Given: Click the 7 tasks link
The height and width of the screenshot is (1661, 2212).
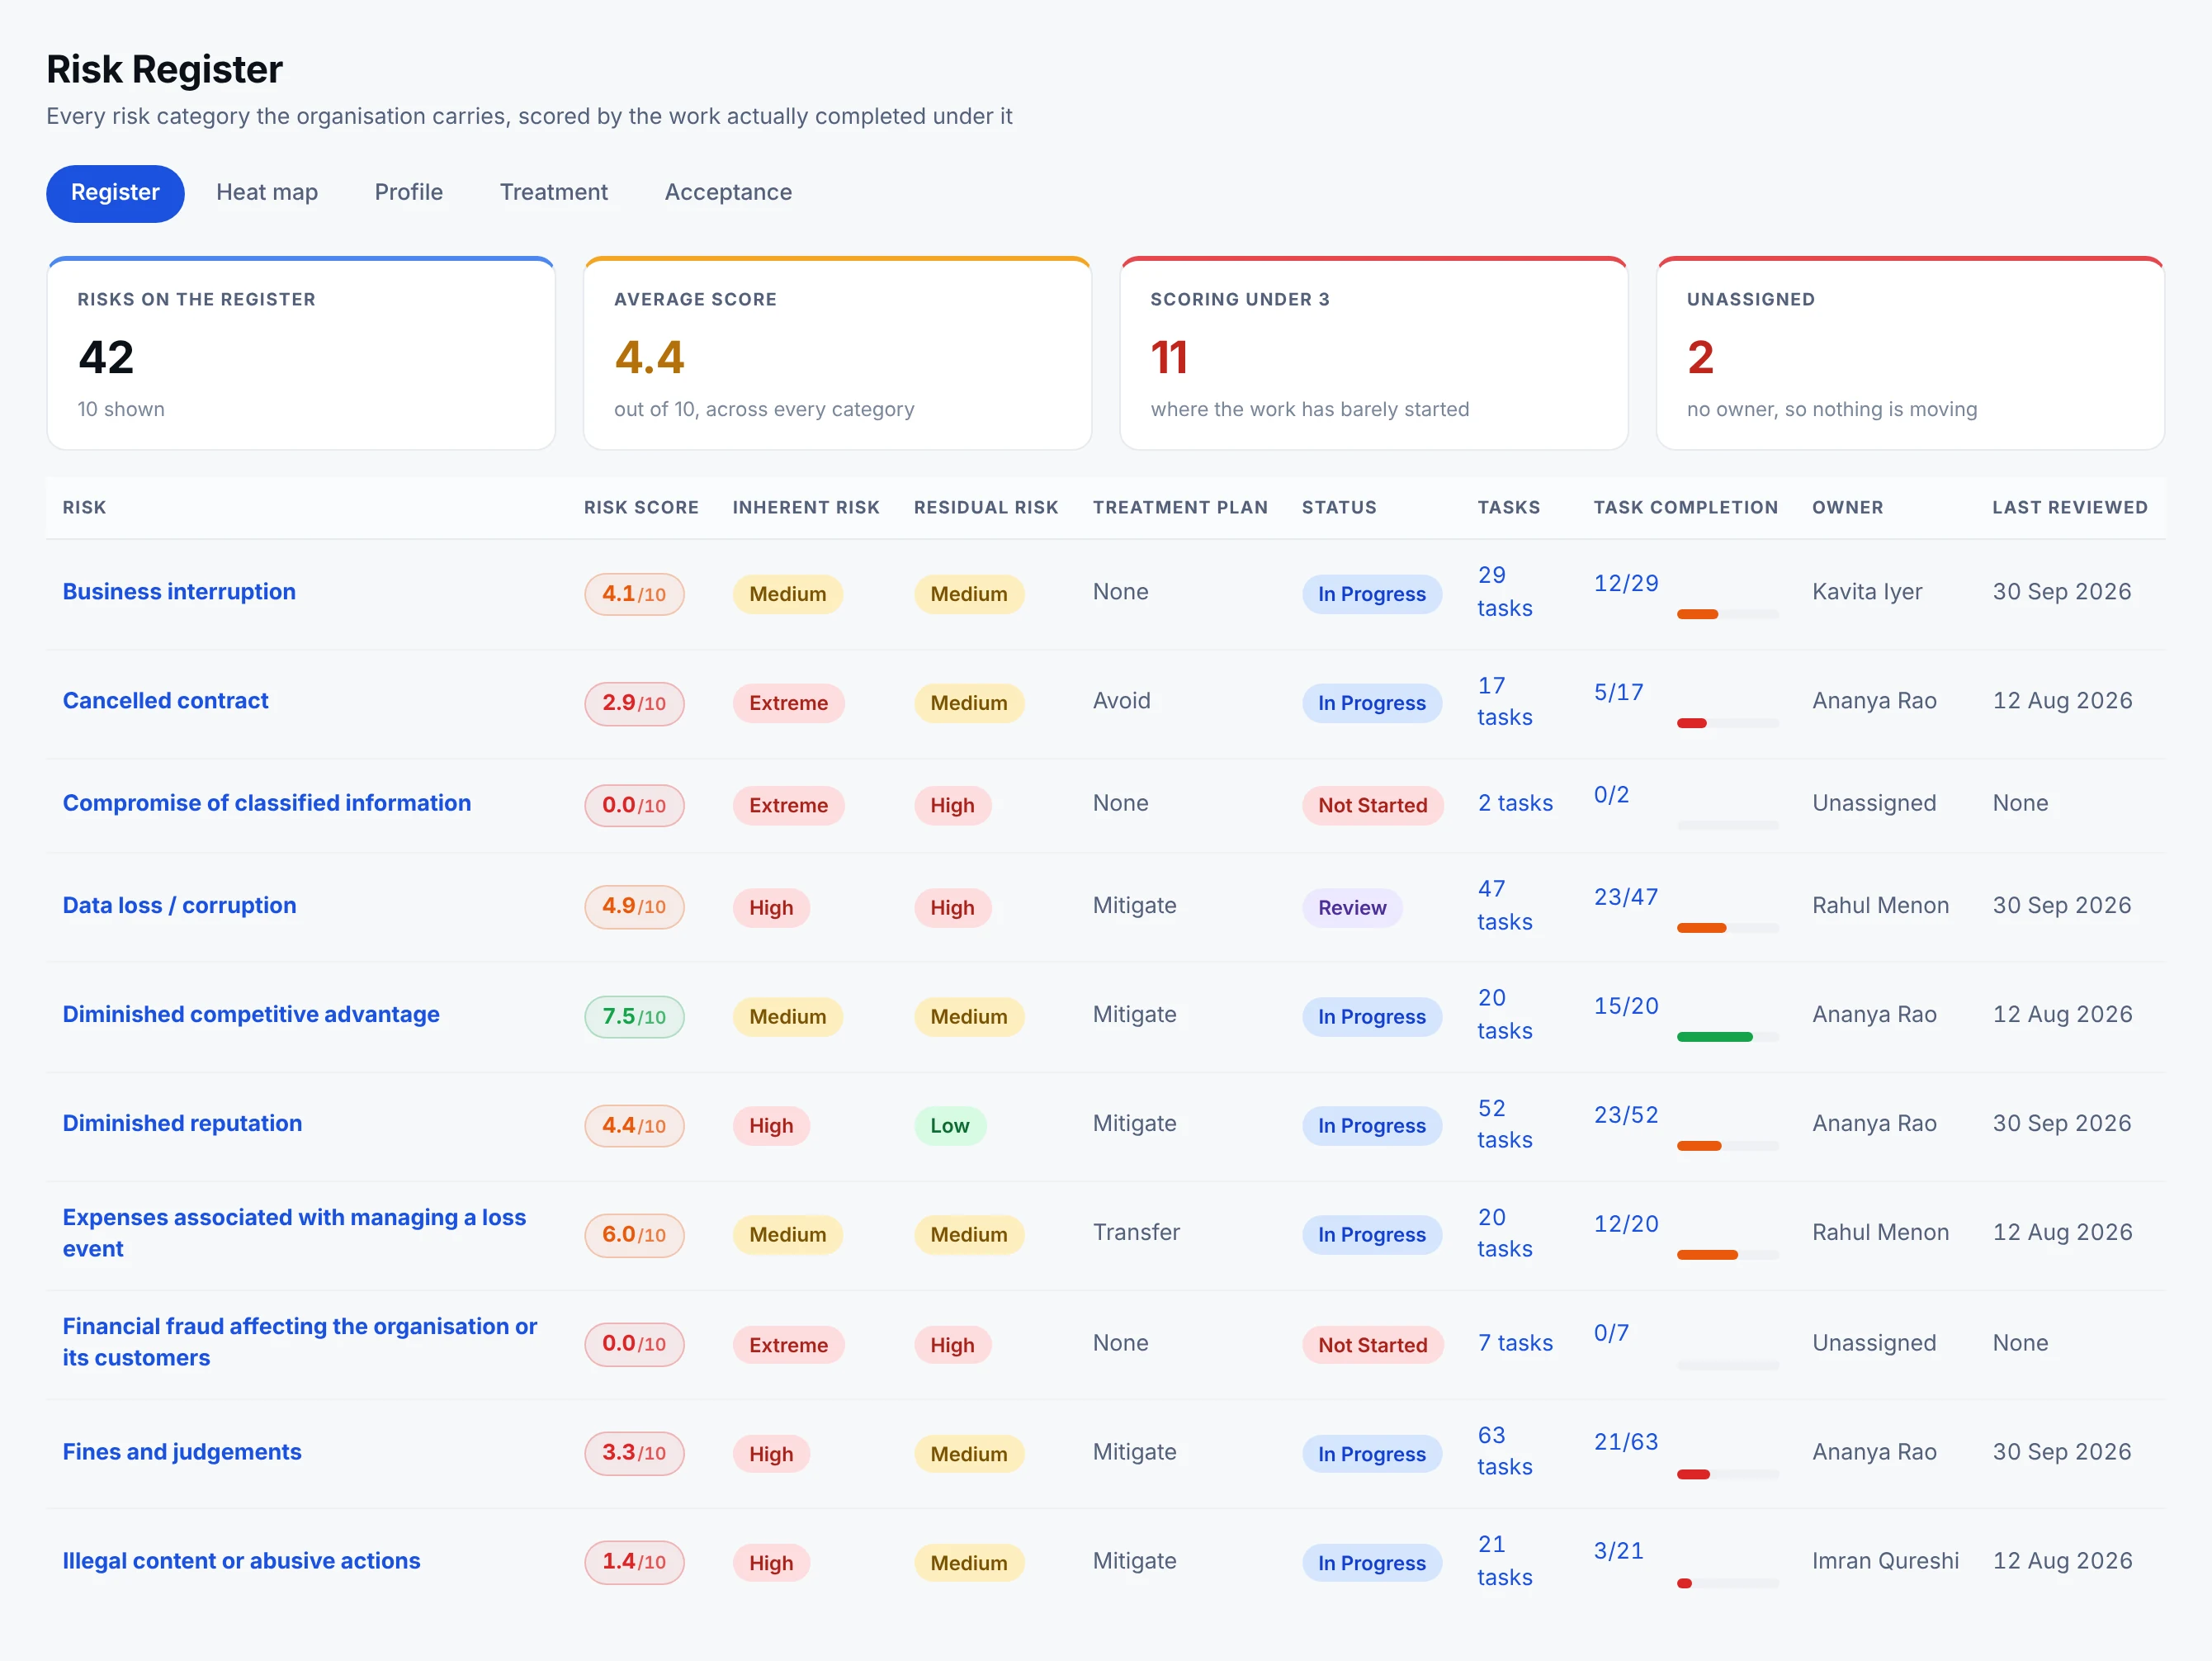Looking at the screenshot, I should click(x=1515, y=1343).
